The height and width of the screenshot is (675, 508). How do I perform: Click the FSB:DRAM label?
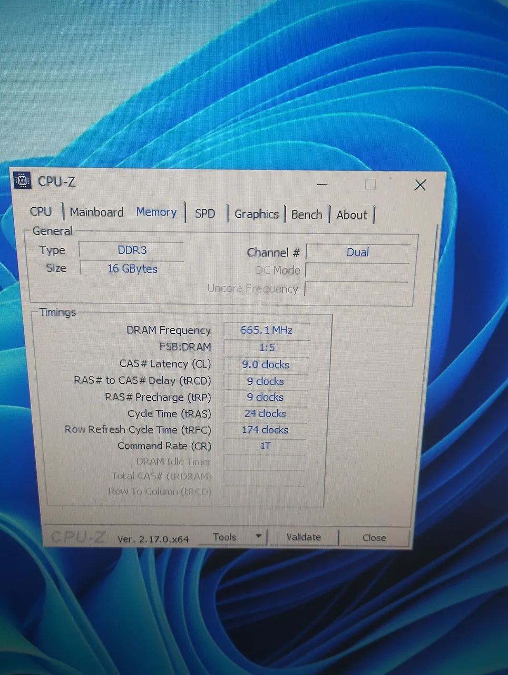[185, 346]
